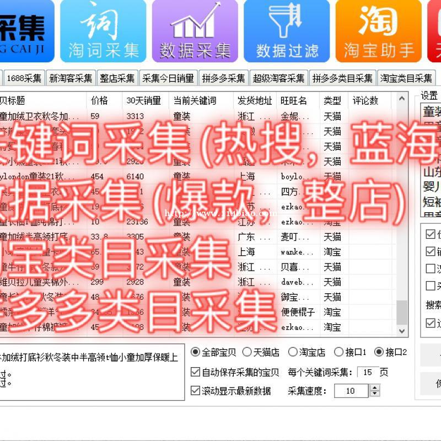Open the 数据采集 chart tile
The width and height of the screenshot is (441, 441).
coord(195,31)
